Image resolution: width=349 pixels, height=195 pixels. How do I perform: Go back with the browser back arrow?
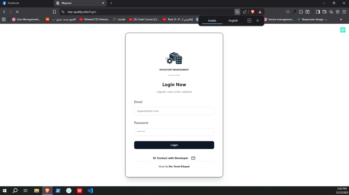click(x=4, y=12)
